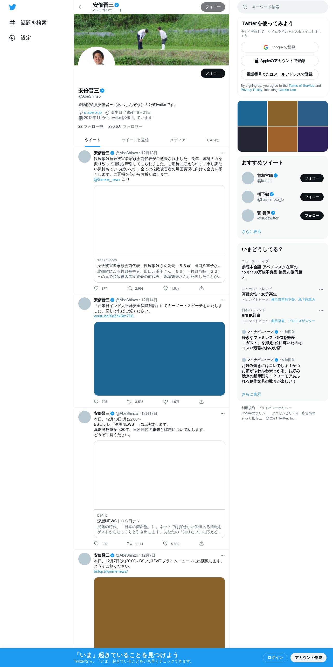The height and width of the screenshot is (667, 333).
Task: Open top-left blue media tile
Action: pos(252,113)
